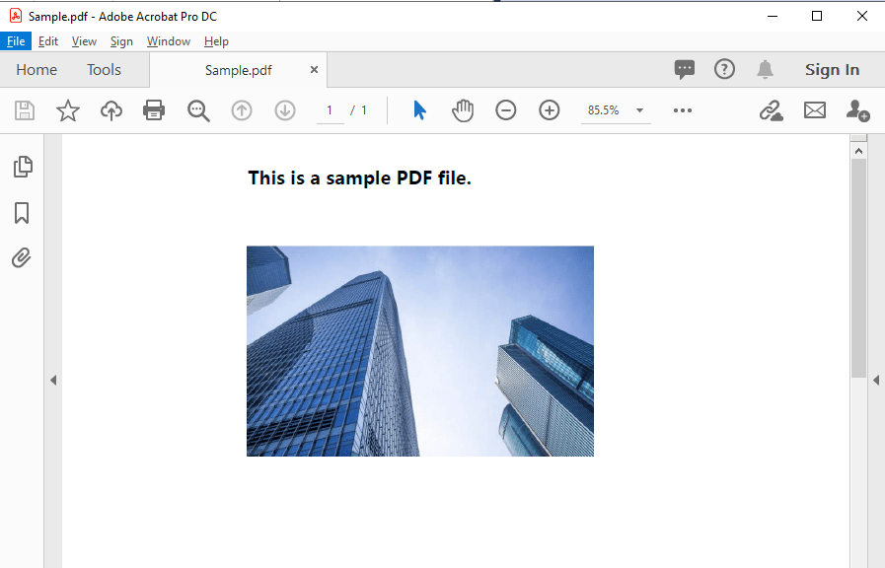Viewport: 885px width, 568px height.
Task: View notifications via the bell icon
Action: pos(765,69)
